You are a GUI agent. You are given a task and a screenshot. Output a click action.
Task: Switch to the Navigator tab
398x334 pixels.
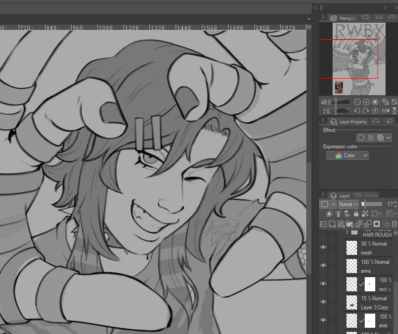tap(343, 18)
